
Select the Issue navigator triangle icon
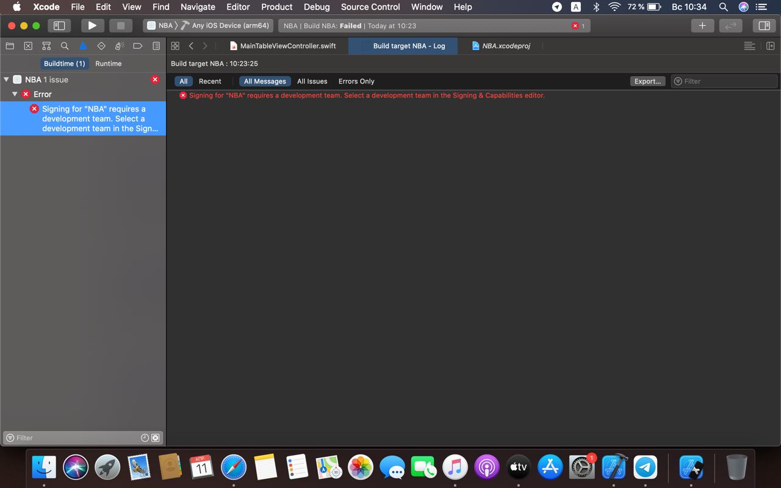click(83, 46)
